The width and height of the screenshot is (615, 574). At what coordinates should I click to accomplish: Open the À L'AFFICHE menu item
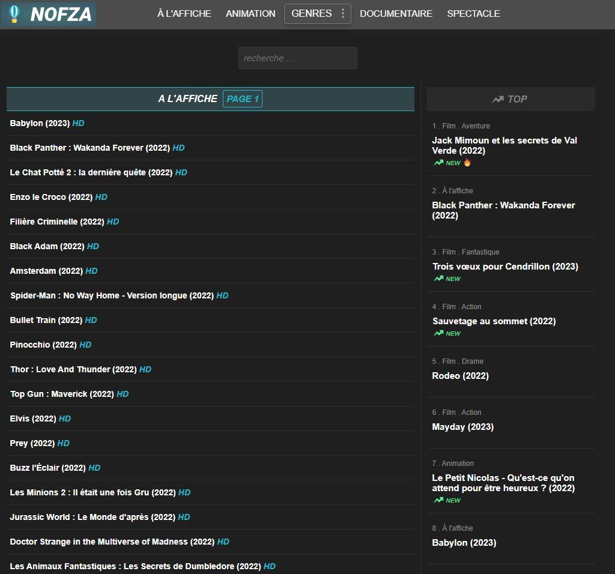pyautogui.click(x=184, y=14)
